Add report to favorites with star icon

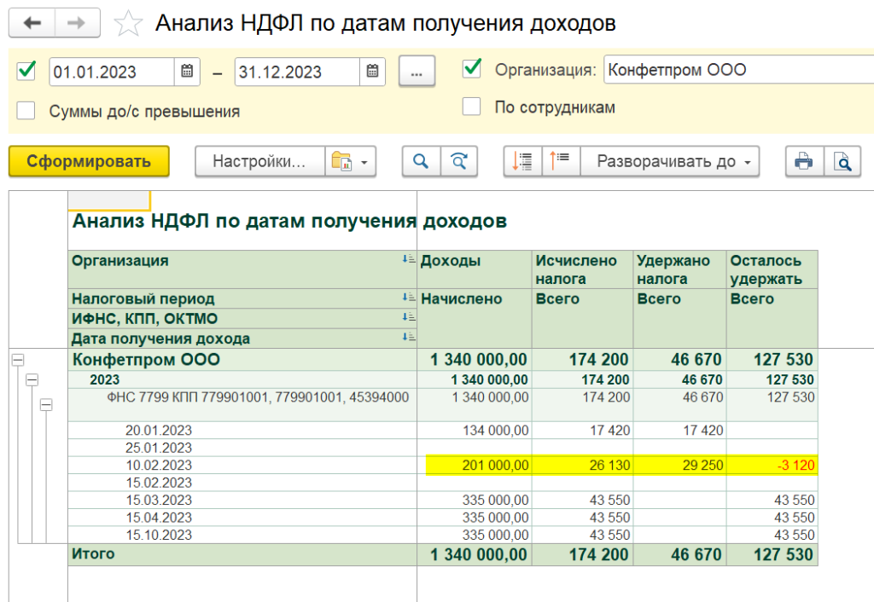[128, 24]
